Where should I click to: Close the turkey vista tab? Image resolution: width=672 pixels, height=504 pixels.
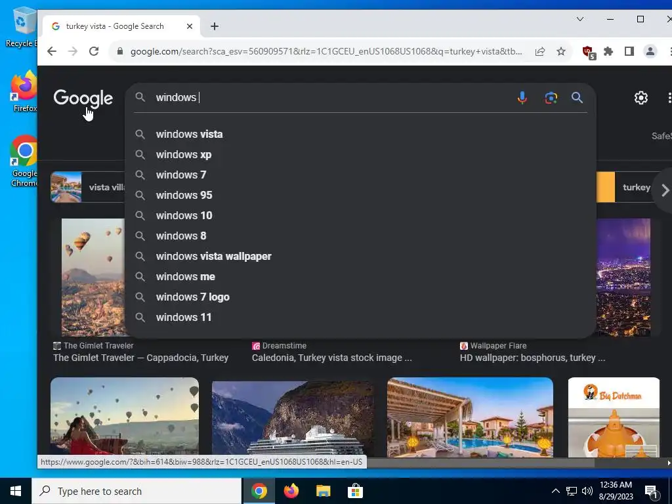(x=190, y=26)
